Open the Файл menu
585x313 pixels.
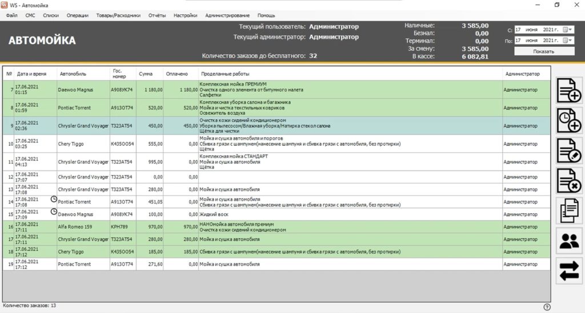coord(11,15)
